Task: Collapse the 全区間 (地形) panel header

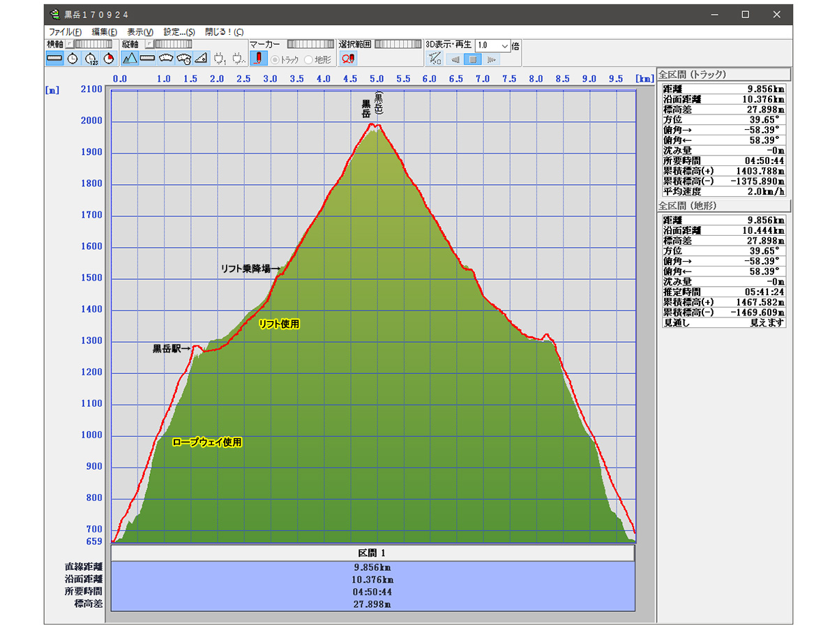Action: [x=723, y=206]
